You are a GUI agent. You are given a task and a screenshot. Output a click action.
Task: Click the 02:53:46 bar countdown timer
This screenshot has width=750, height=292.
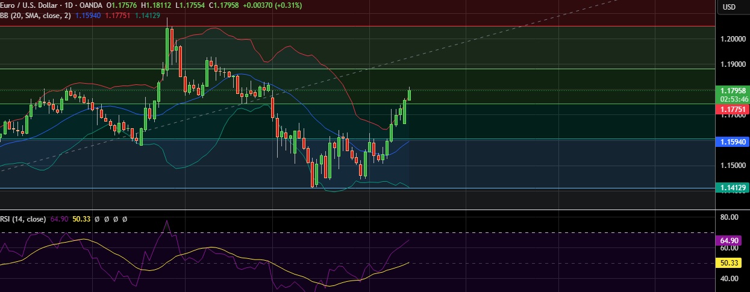click(x=733, y=99)
